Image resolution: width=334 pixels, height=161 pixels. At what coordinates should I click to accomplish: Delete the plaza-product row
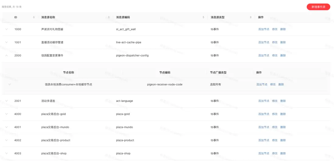point(283,140)
